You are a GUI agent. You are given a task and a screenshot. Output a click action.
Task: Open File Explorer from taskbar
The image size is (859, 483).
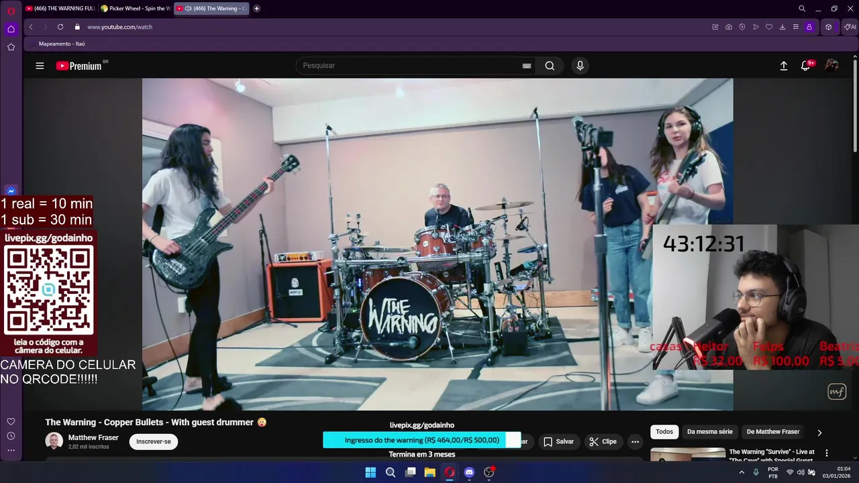tap(430, 472)
